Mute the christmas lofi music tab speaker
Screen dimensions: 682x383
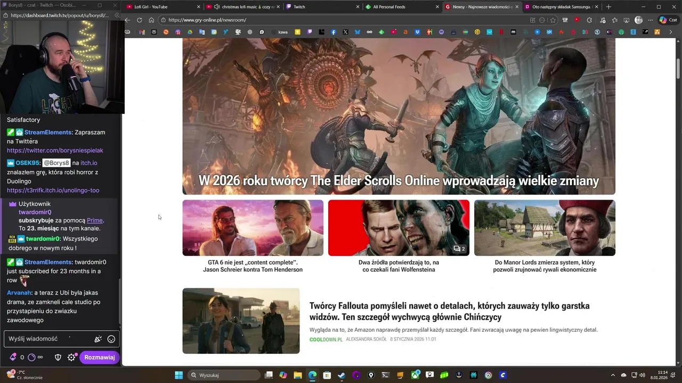pyautogui.click(x=217, y=7)
